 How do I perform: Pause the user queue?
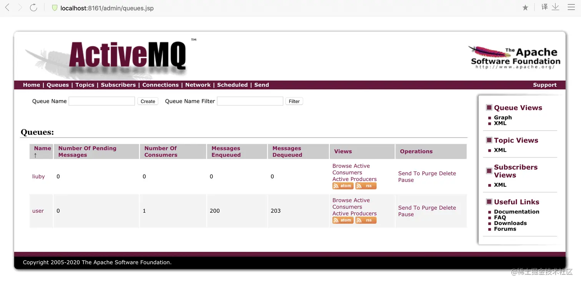[406, 214]
